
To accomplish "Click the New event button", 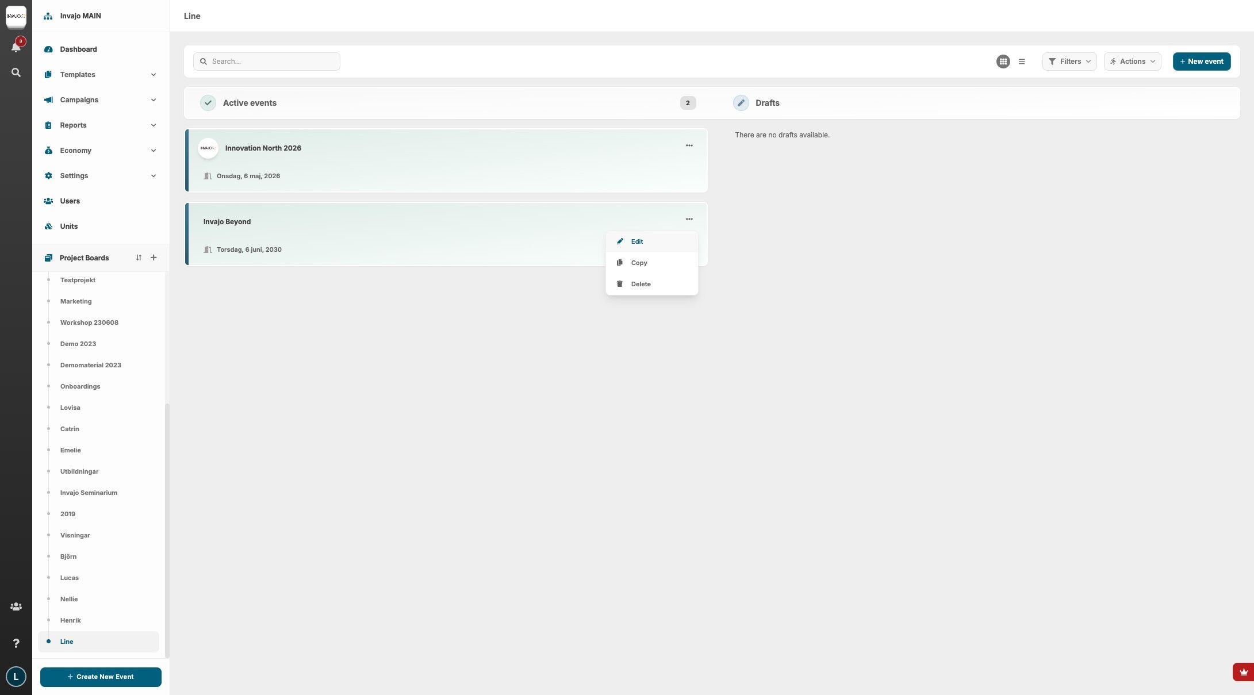I will (x=1201, y=62).
